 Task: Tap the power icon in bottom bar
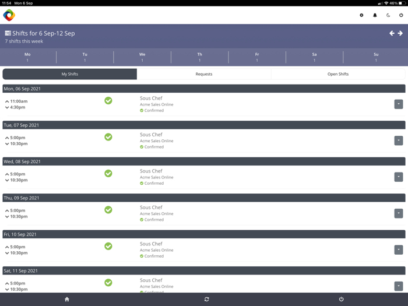pyautogui.click(x=341, y=299)
